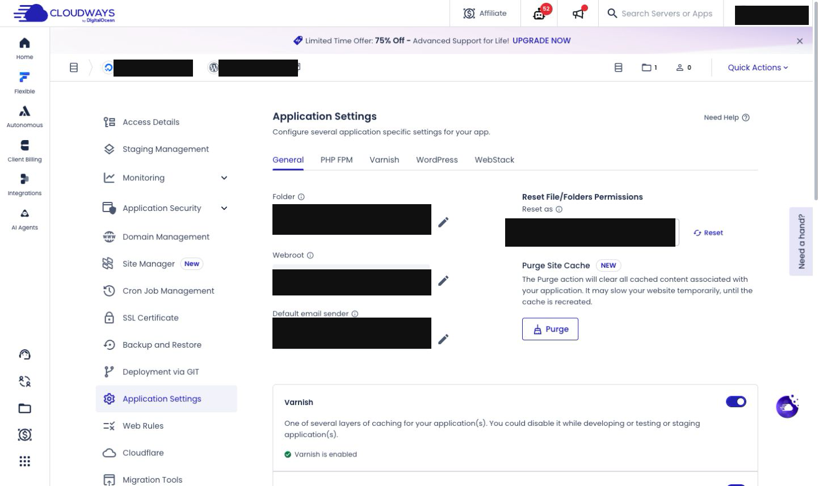Image resolution: width=819 pixels, height=486 pixels.
Task: Open the WordPress tab
Action: tap(437, 160)
